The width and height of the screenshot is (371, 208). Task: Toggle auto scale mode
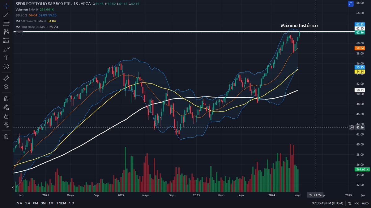[365, 203]
